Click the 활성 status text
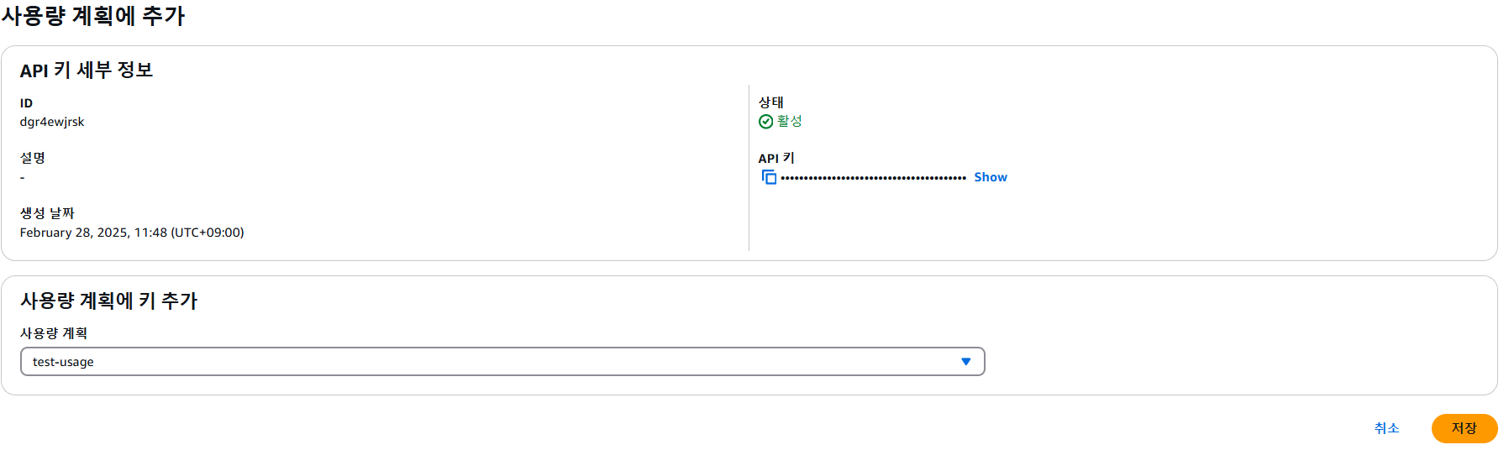 (x=790, y=121)
